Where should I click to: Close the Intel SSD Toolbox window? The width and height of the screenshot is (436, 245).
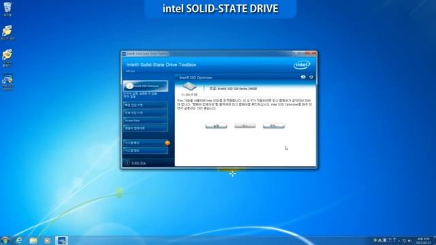pyautogui.click(x=311, y=53)
